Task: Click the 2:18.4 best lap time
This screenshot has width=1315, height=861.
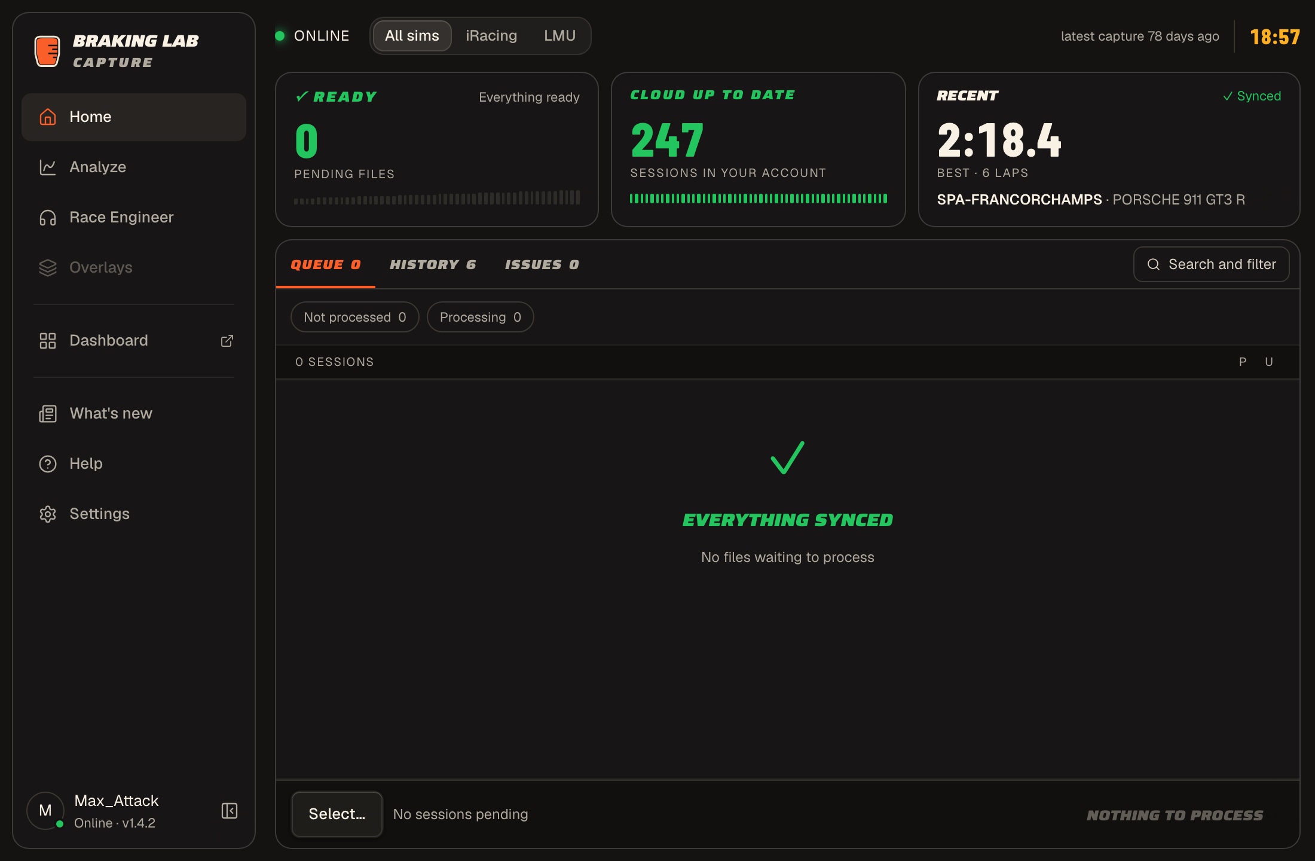Action: click(x=999, y=141)
